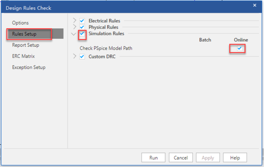The image size is (264, 167).
Task: Switch to the Report Setup page
Action: click(x=25, y=45)
